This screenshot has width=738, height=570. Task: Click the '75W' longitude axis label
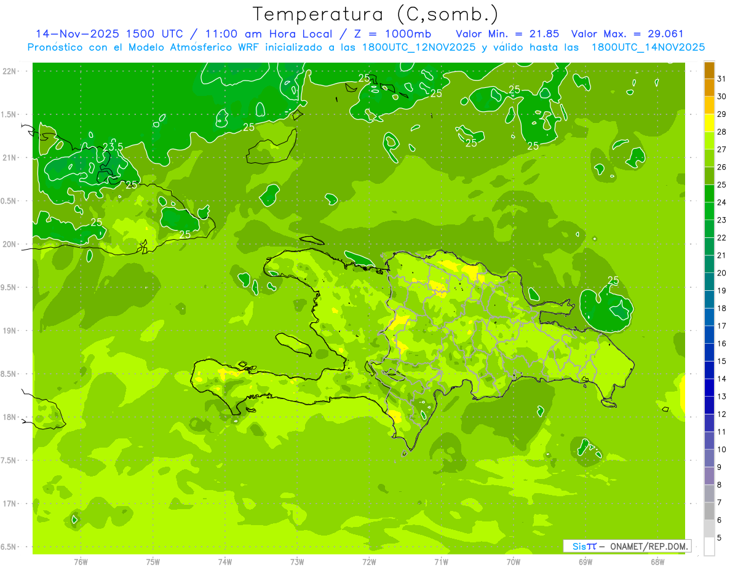click(x=153, y=563)
